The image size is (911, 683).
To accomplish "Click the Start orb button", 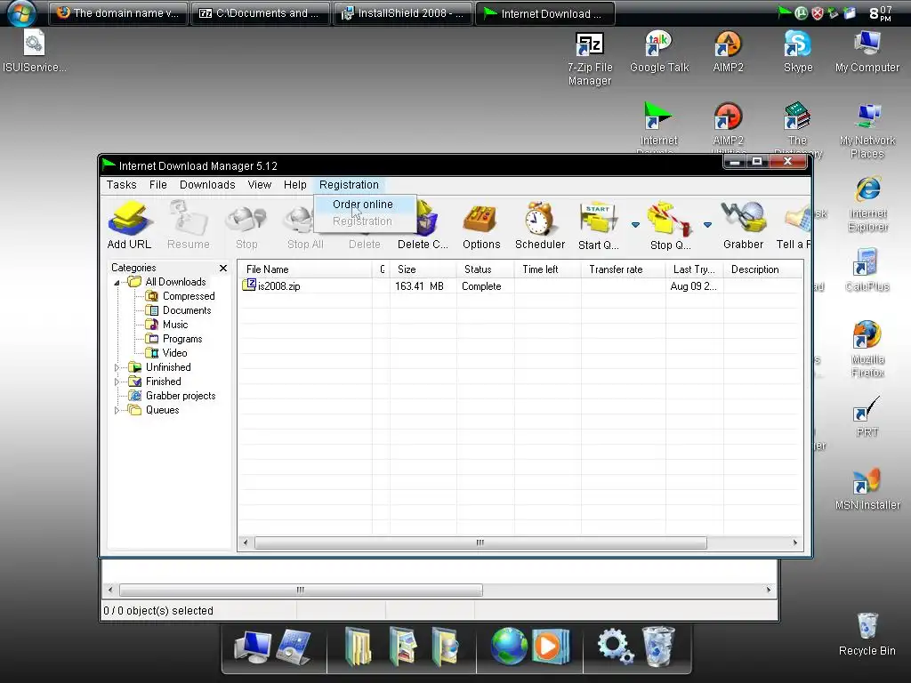I will coord(21,12).
